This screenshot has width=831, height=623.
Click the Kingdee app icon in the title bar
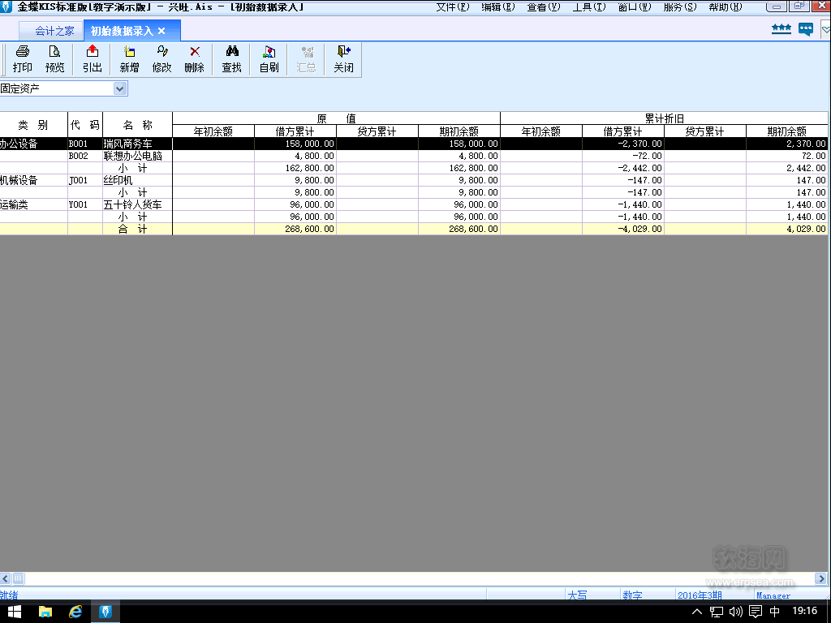(x=6, y=6)
